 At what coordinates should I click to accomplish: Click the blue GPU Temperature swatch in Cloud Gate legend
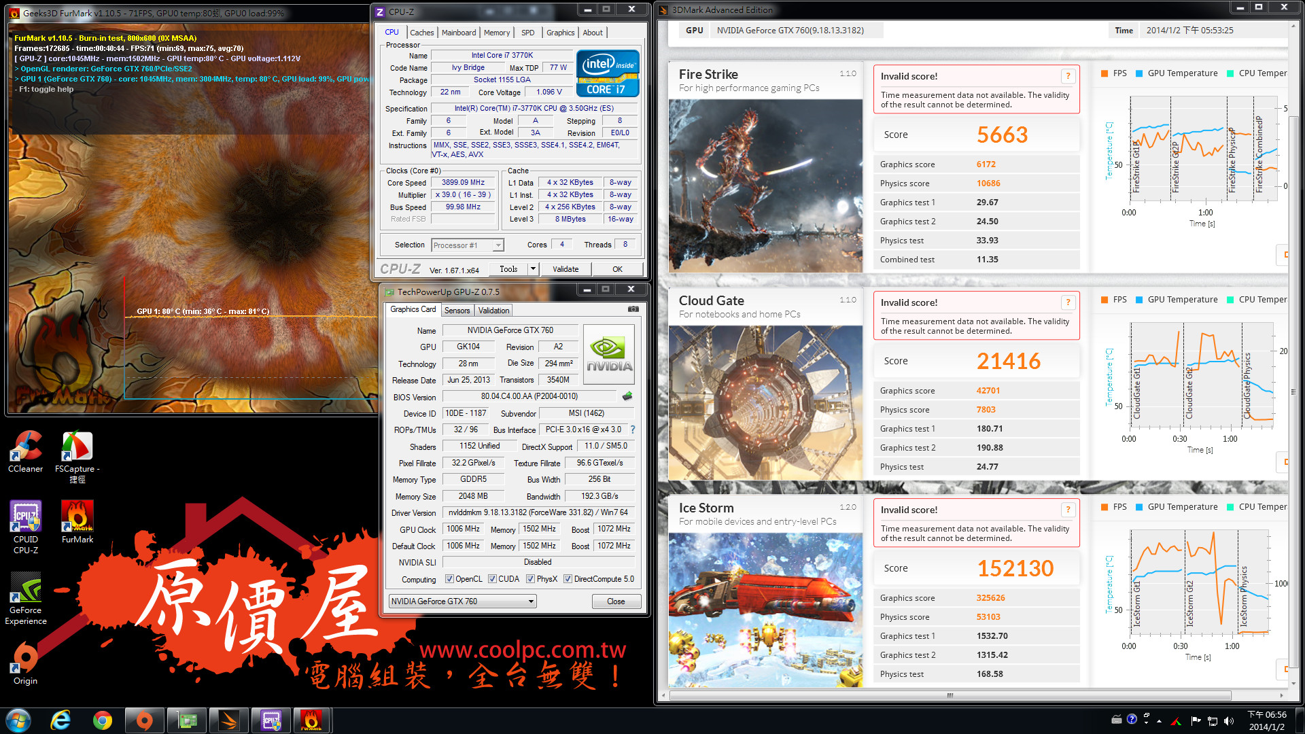1139,300
